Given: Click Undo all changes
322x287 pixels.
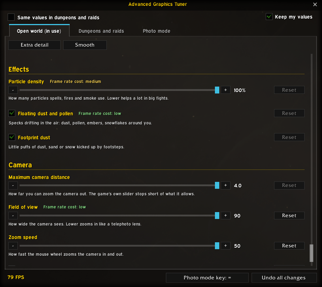Looking at the screenshot, I should 284,278.
